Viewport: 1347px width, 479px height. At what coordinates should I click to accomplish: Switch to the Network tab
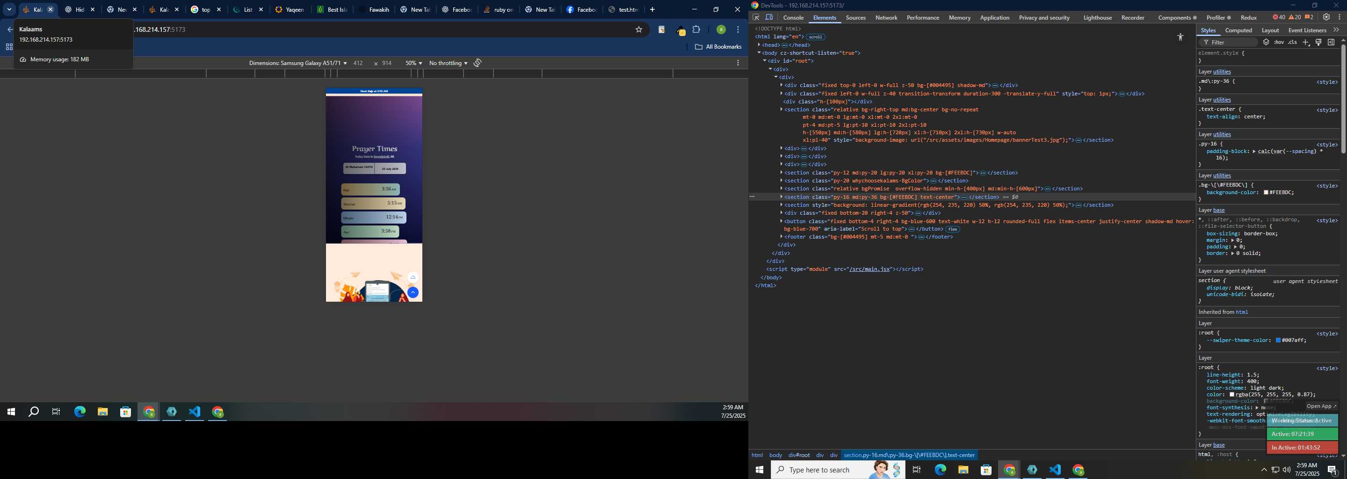pos(886,18)
